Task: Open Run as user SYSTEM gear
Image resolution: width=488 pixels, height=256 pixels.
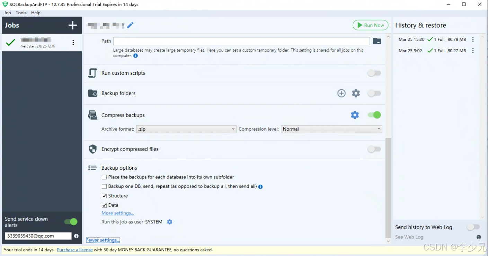Action: click(169, 222)
